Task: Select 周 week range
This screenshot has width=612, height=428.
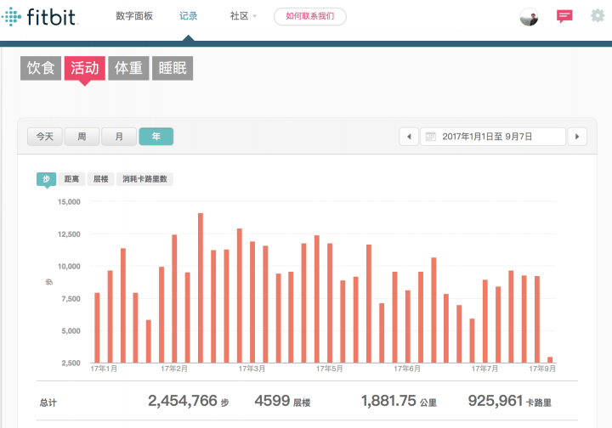Action: 82,137
